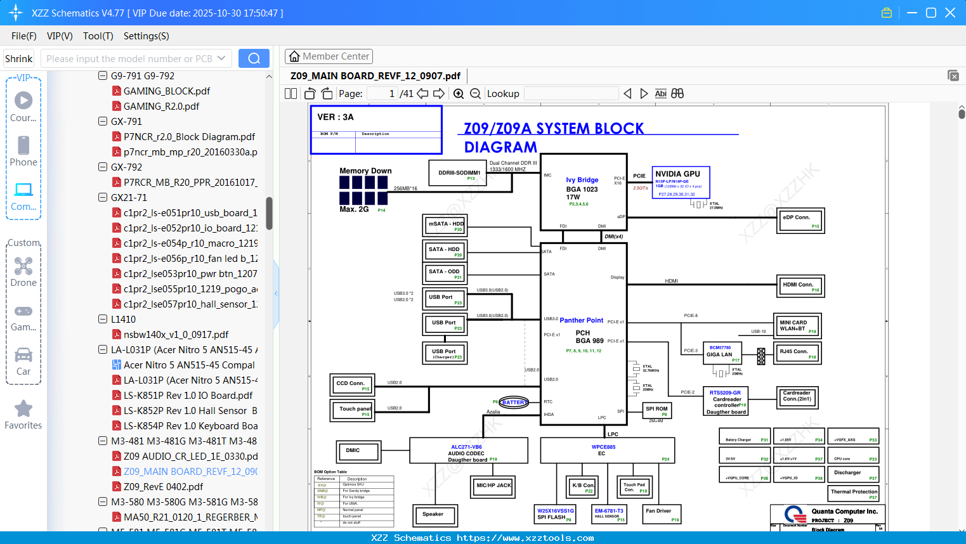Collapse the M3-481 M3-481G node
This screenshot has width=966, height=544.
click(x=103, y=441)
